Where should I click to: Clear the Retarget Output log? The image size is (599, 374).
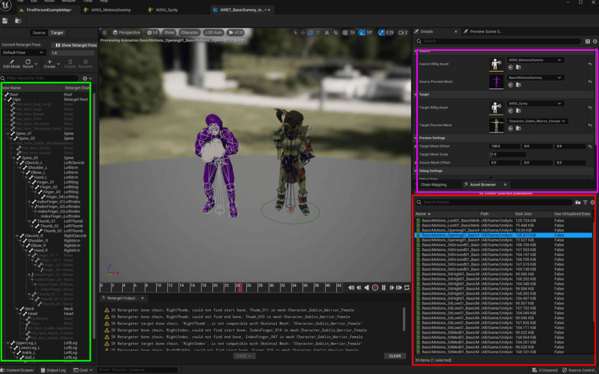(395, 356)
